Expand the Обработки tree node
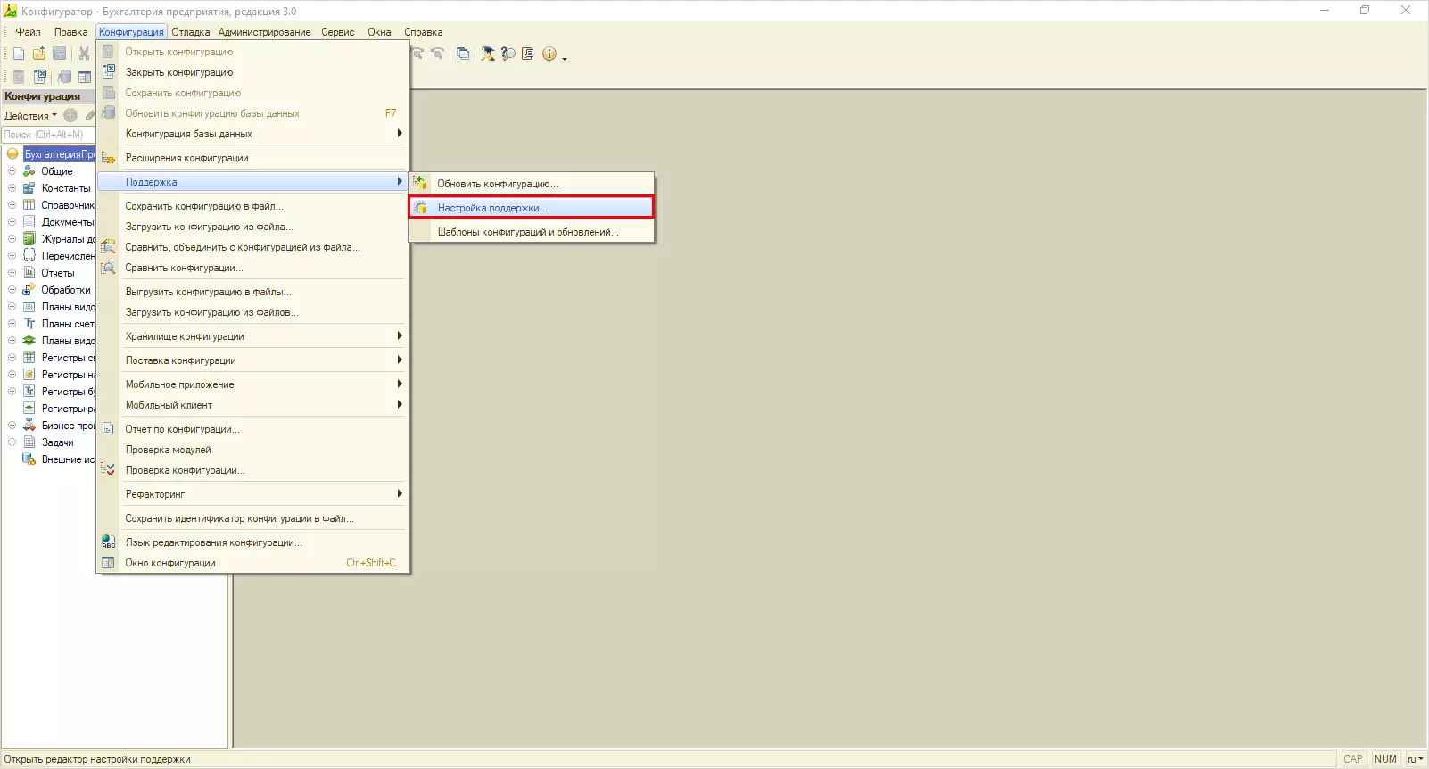The width and height of the screenshot is (1429, 769). coord(12,290)
